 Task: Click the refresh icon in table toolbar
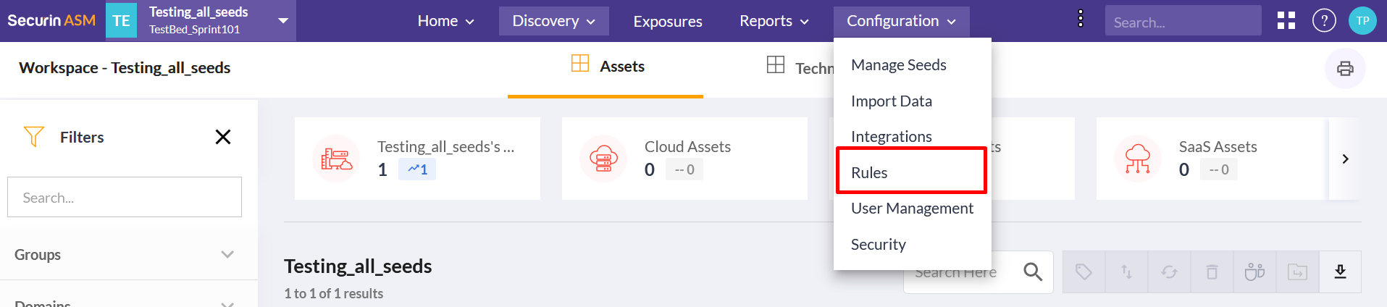[x=1169, y=272]
